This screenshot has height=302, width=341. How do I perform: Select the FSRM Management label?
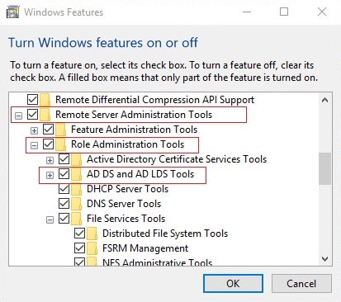coord(145,248)
